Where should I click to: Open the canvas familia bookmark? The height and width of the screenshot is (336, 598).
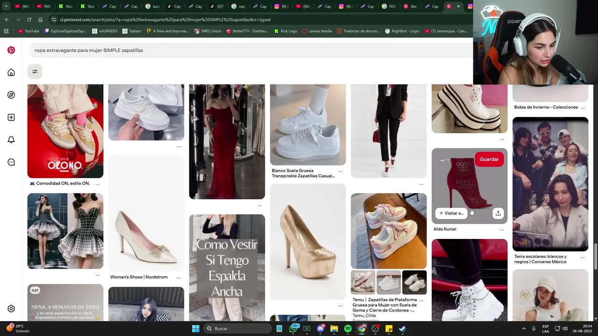click(x=317, y=31)
